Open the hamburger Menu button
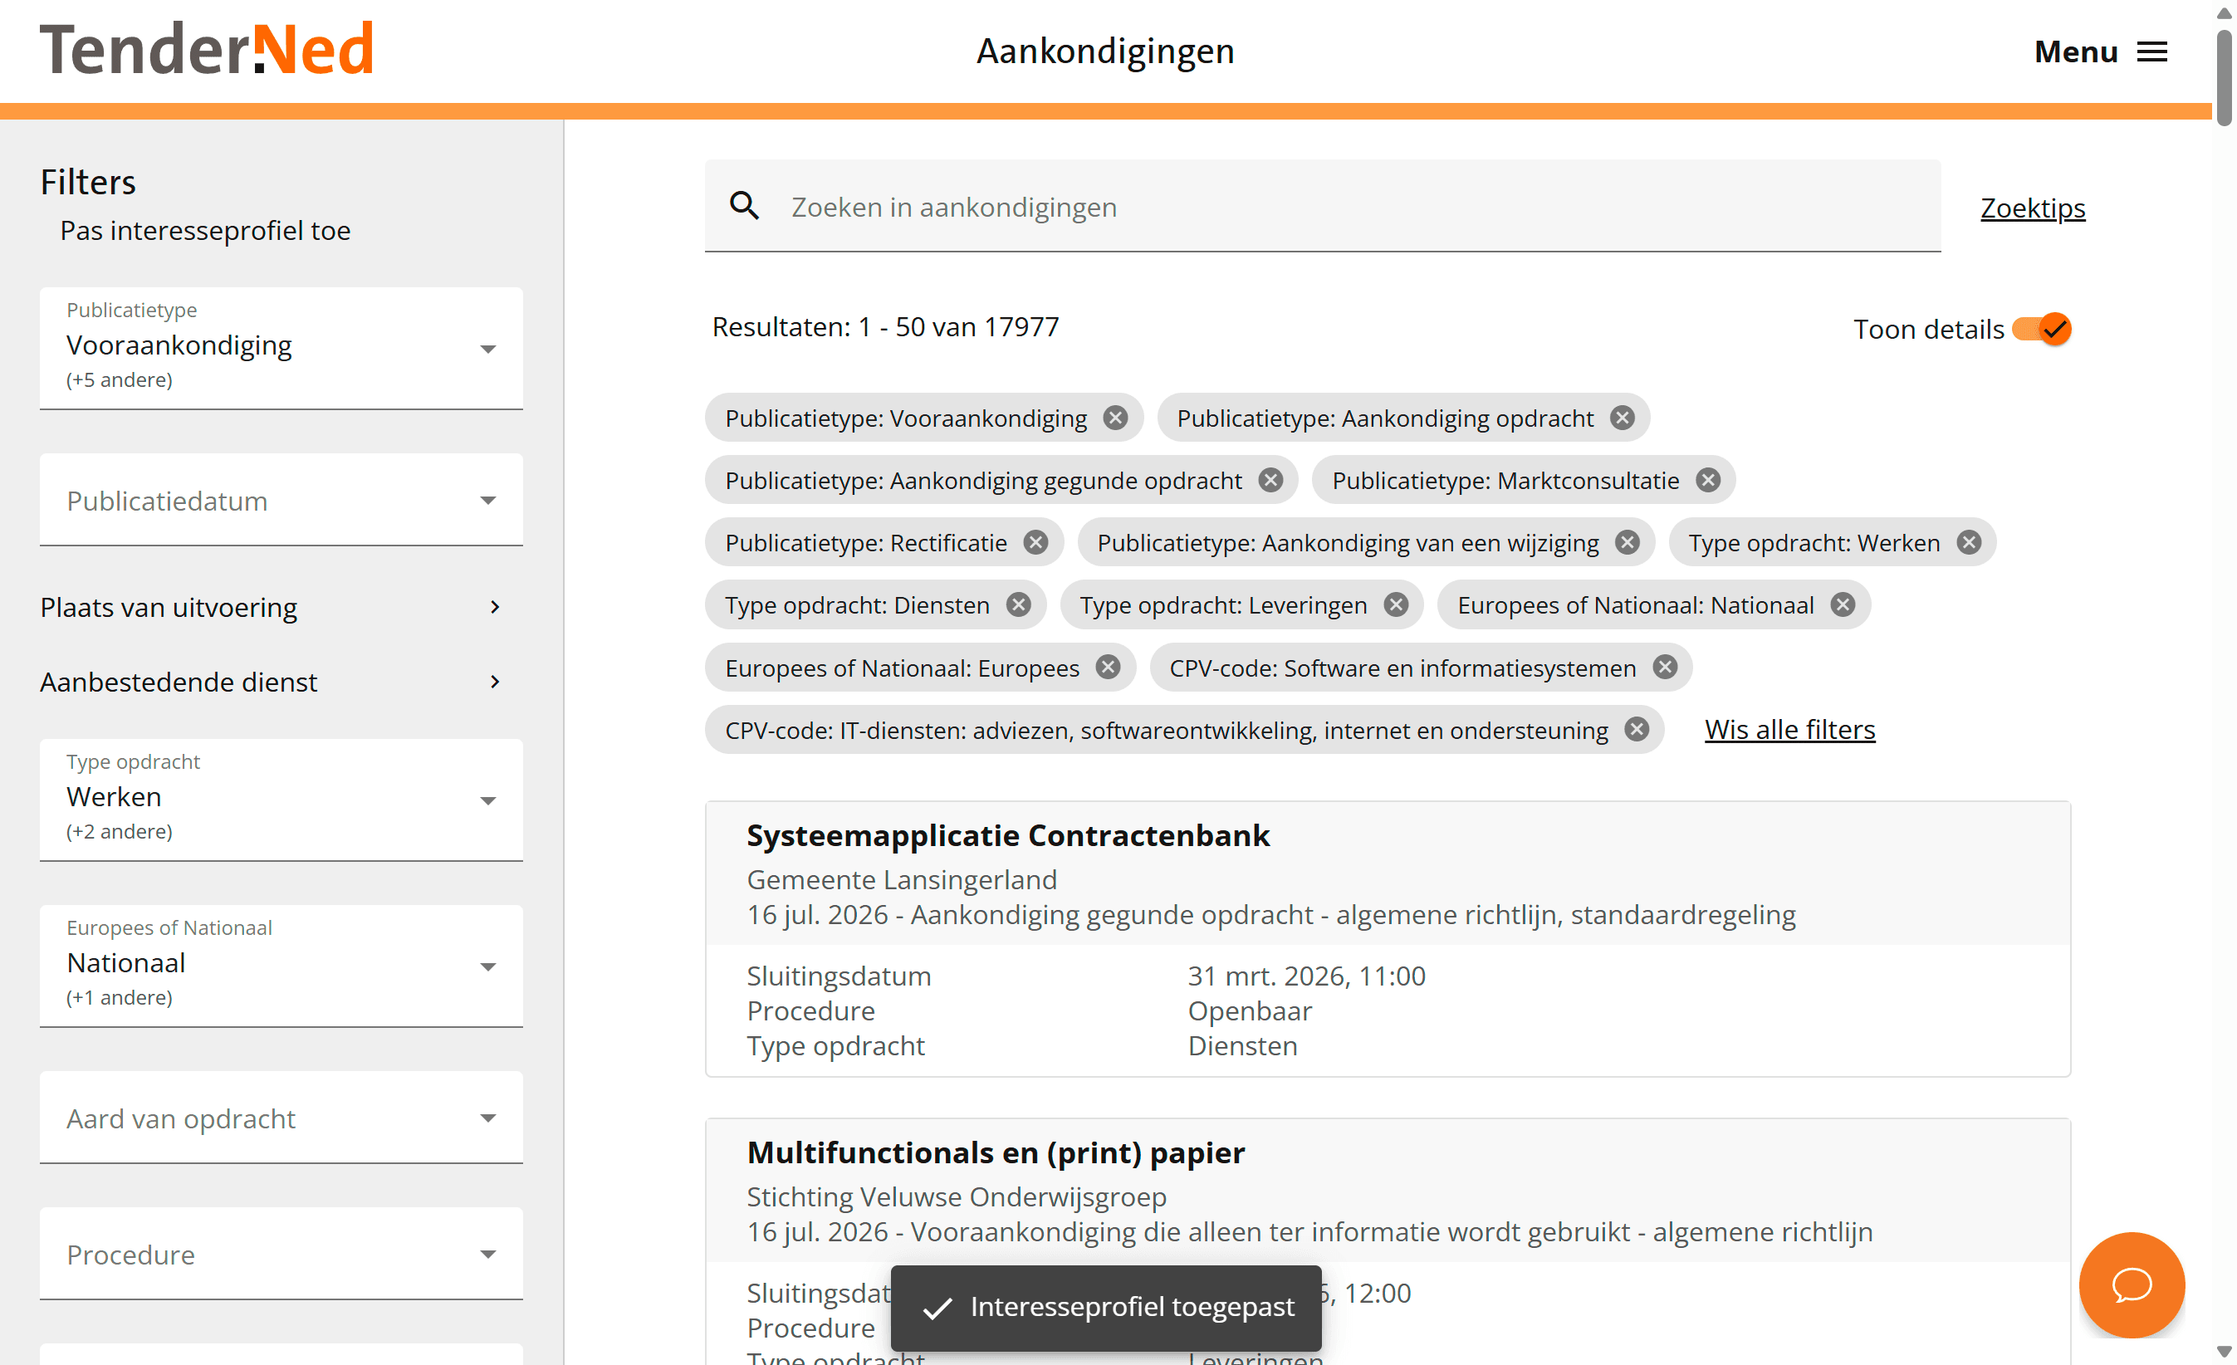The image size is (2237, 1365). point(2101,51)
